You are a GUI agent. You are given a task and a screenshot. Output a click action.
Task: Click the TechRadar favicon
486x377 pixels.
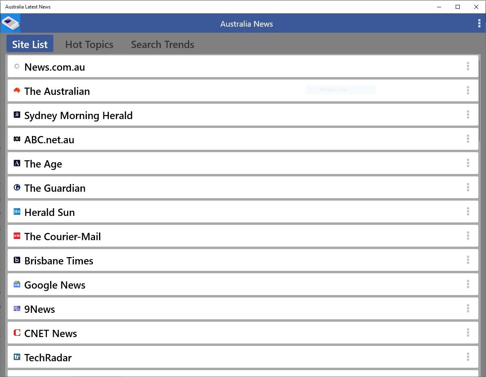tap(17, 357)
